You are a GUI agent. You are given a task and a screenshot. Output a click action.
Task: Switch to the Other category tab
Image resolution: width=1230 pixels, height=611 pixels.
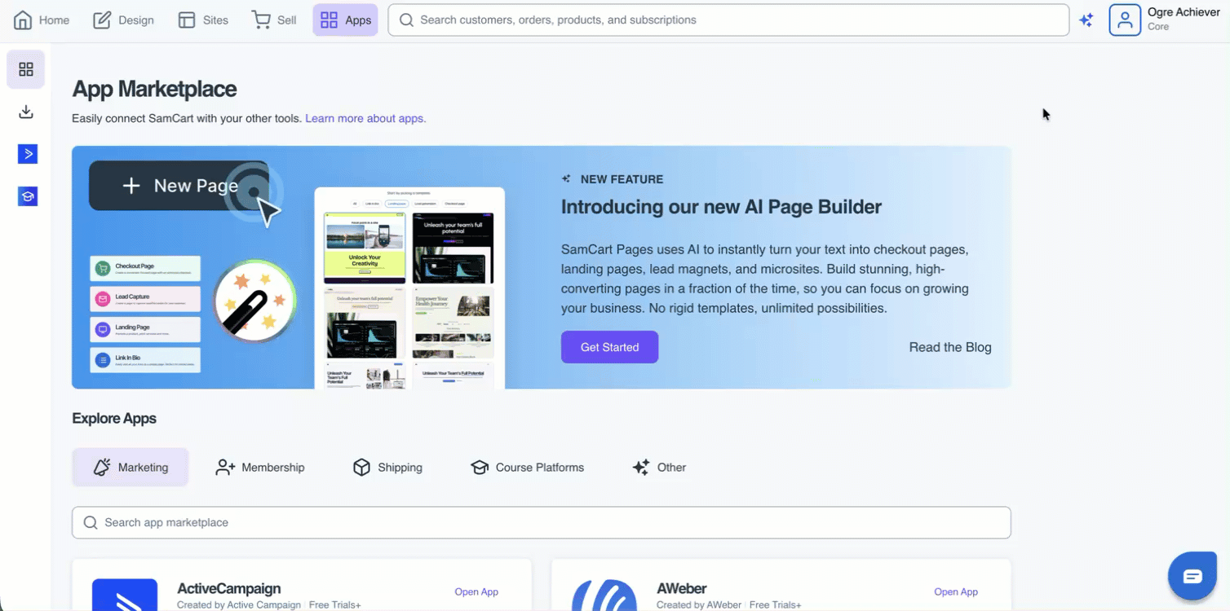659,467
